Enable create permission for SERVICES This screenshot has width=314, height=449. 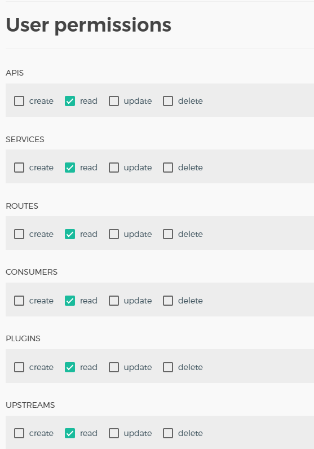tap(19, 168)
